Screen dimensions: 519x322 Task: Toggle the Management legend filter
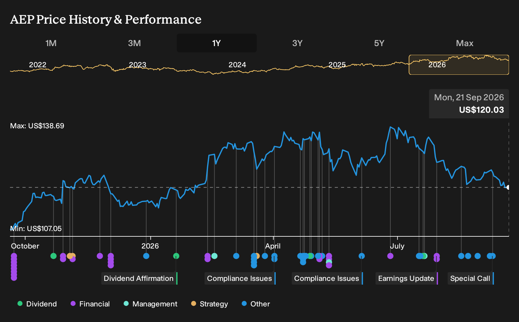tap(151, 304)
